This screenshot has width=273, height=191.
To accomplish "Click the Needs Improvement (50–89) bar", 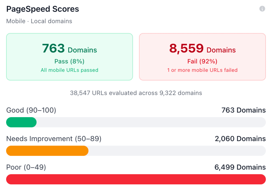I will (x=136, y=151).
